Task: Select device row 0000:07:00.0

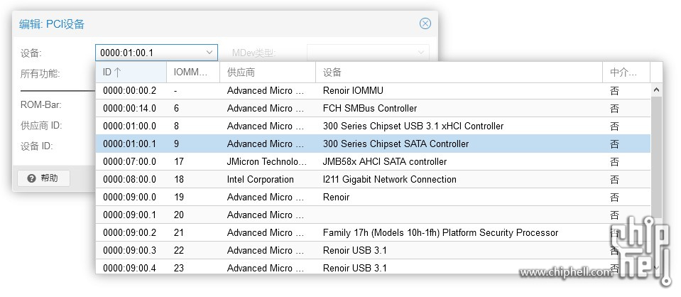Action: [x=373, y=162]
